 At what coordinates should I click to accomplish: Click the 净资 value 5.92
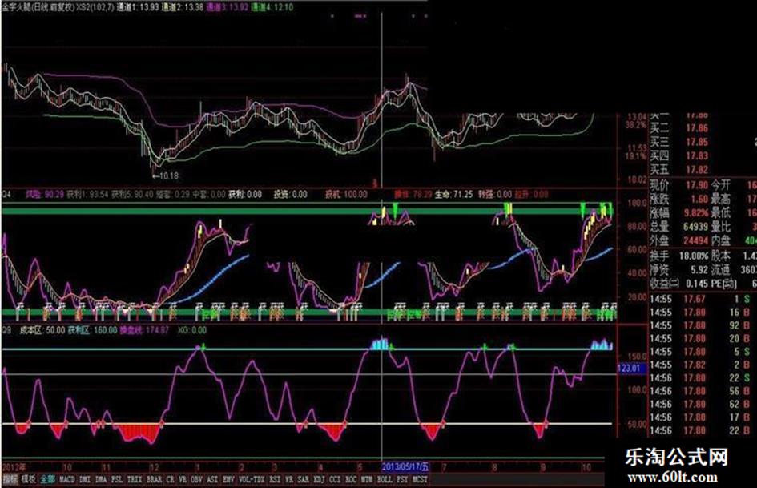point(699,269)
